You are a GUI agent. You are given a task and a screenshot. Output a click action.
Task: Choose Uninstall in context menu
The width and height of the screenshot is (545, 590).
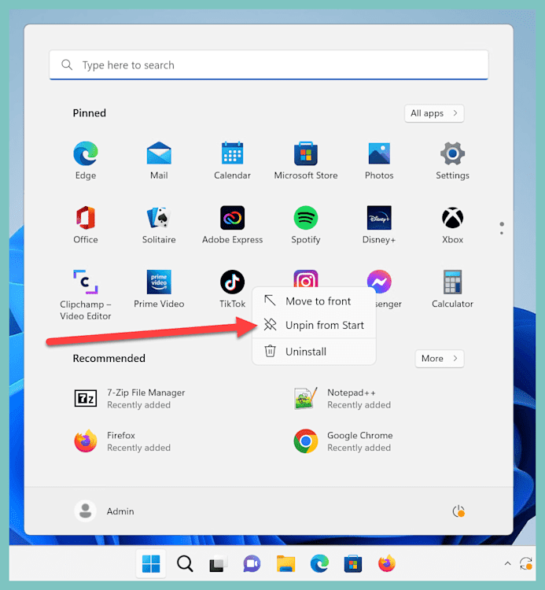click(x=314, y=352)
